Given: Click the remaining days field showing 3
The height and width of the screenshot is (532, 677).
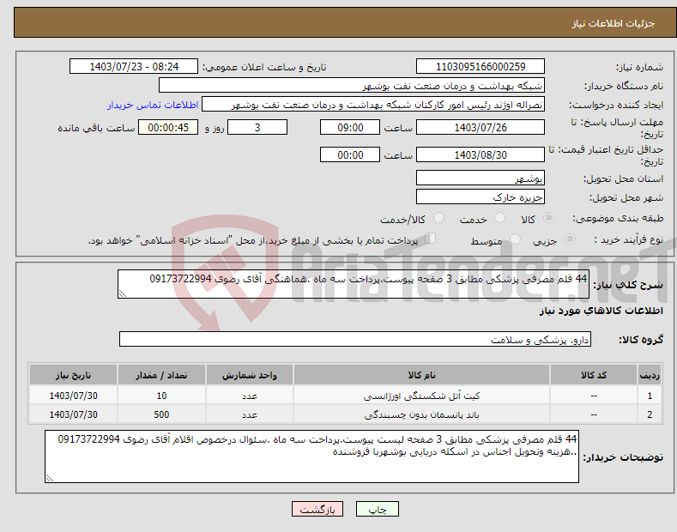Looking at the screenshot, I should click(257, 127).
